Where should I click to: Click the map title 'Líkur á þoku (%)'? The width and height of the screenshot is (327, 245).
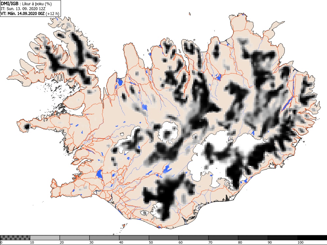coord(37,4)
